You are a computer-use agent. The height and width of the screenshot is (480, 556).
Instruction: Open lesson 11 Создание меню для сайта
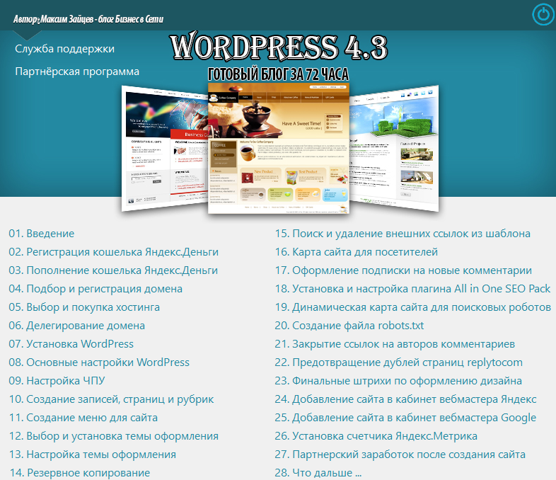pos(83,418)
